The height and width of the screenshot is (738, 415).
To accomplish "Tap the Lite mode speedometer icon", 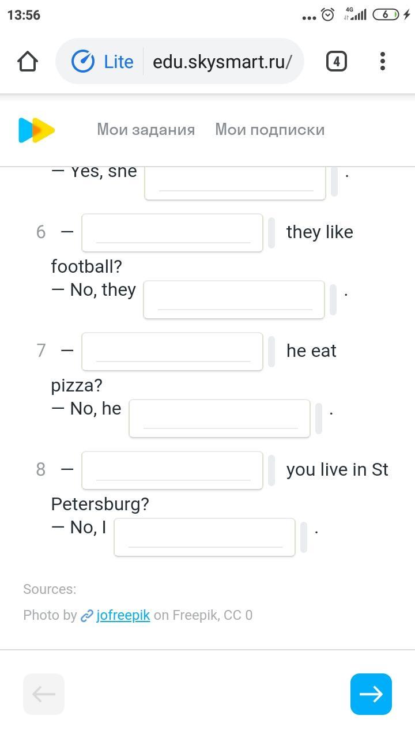I will [x=83, y=61].
